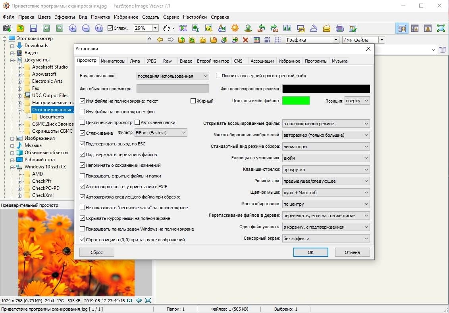Switch to the Второй монитор tab

[x=213, y=61]
